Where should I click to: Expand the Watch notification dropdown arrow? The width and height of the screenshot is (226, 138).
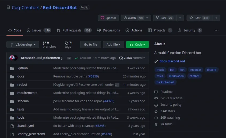[x=147, y=18]
